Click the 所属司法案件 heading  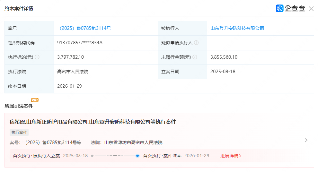(19, 106)
